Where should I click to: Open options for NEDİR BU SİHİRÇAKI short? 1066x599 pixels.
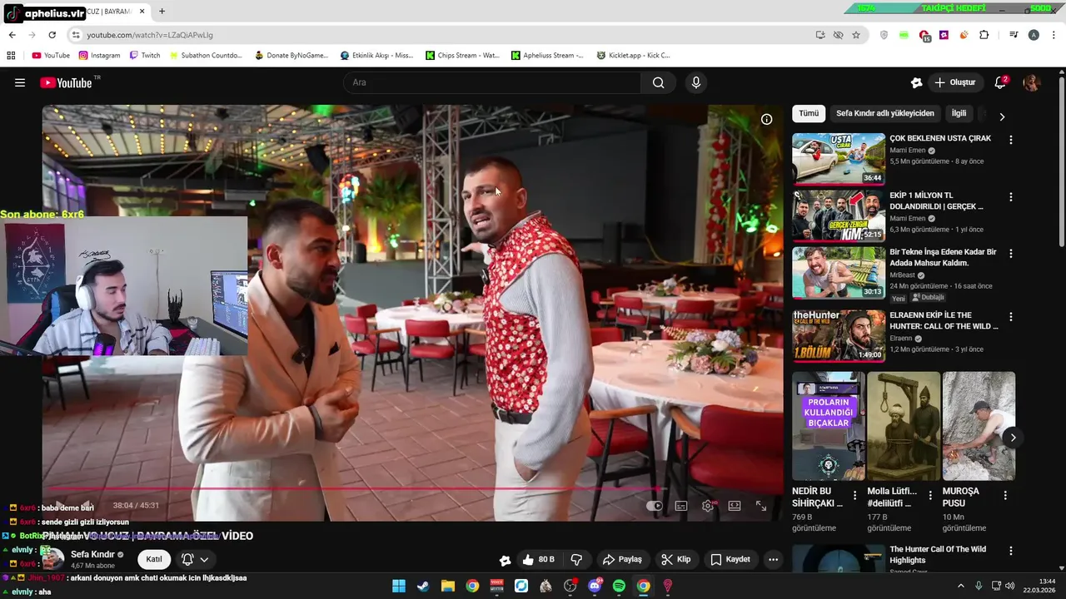pos(854,495)
